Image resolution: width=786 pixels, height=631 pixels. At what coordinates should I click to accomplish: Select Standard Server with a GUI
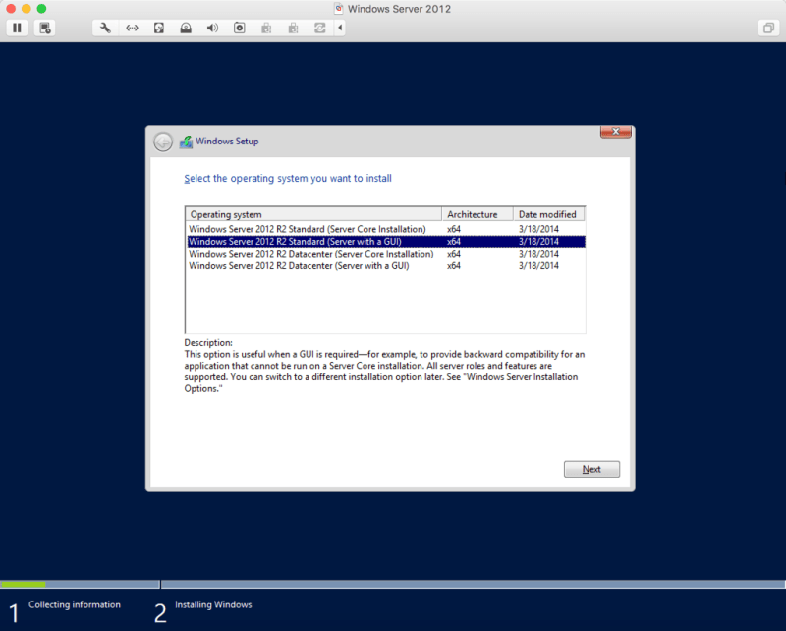[x=295, y=241]
